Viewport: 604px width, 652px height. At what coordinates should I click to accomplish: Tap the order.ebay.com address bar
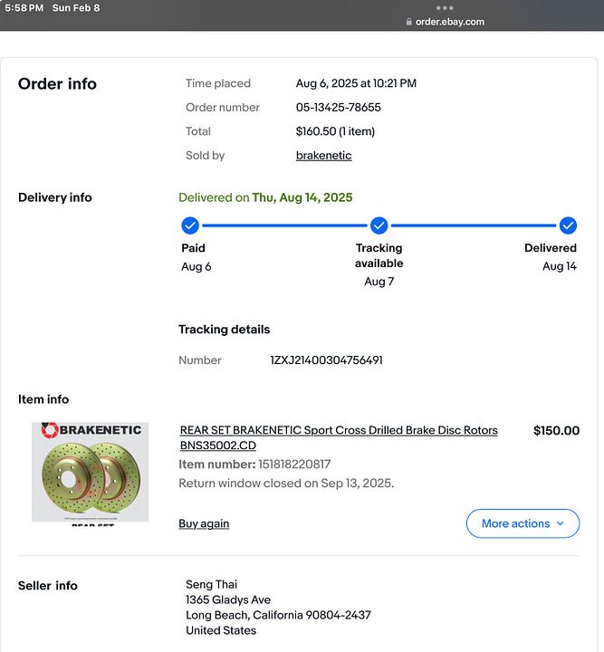point(445,22)
